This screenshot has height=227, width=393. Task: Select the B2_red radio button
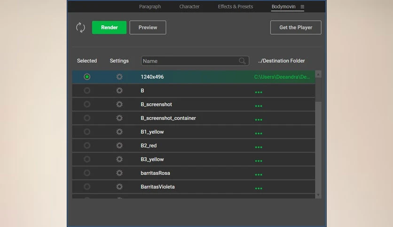(x=87, y=145)
